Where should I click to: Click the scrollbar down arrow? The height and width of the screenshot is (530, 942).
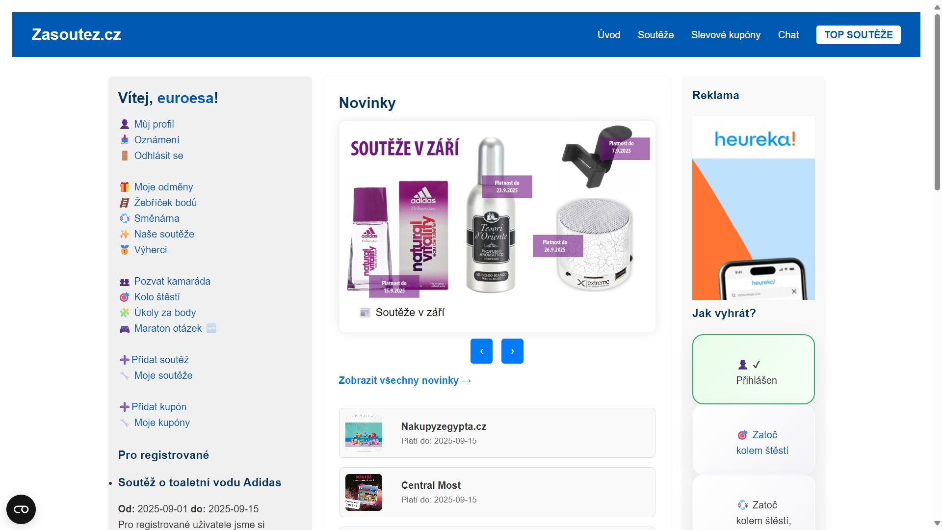[x=937, y=523]
